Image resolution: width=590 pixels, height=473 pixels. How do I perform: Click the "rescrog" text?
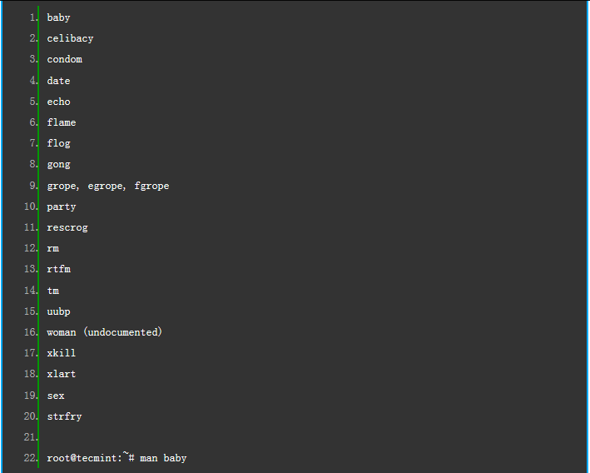(x=67, y=227)
